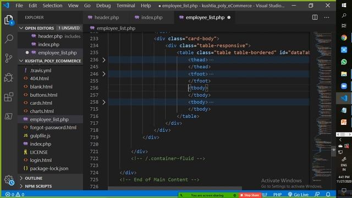Click the code minimap overview
Image resolution: width=352 pixels, height=198 pixels.
[x=321, y=108]
